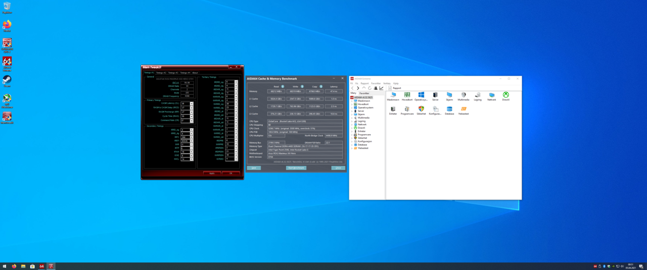
Task: Click the refresh icon in AIDA64 toolbar
Action: click(369, 88)
